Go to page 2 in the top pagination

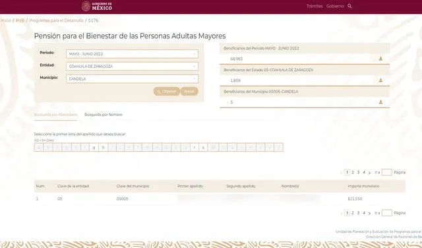tap(353, 172)
